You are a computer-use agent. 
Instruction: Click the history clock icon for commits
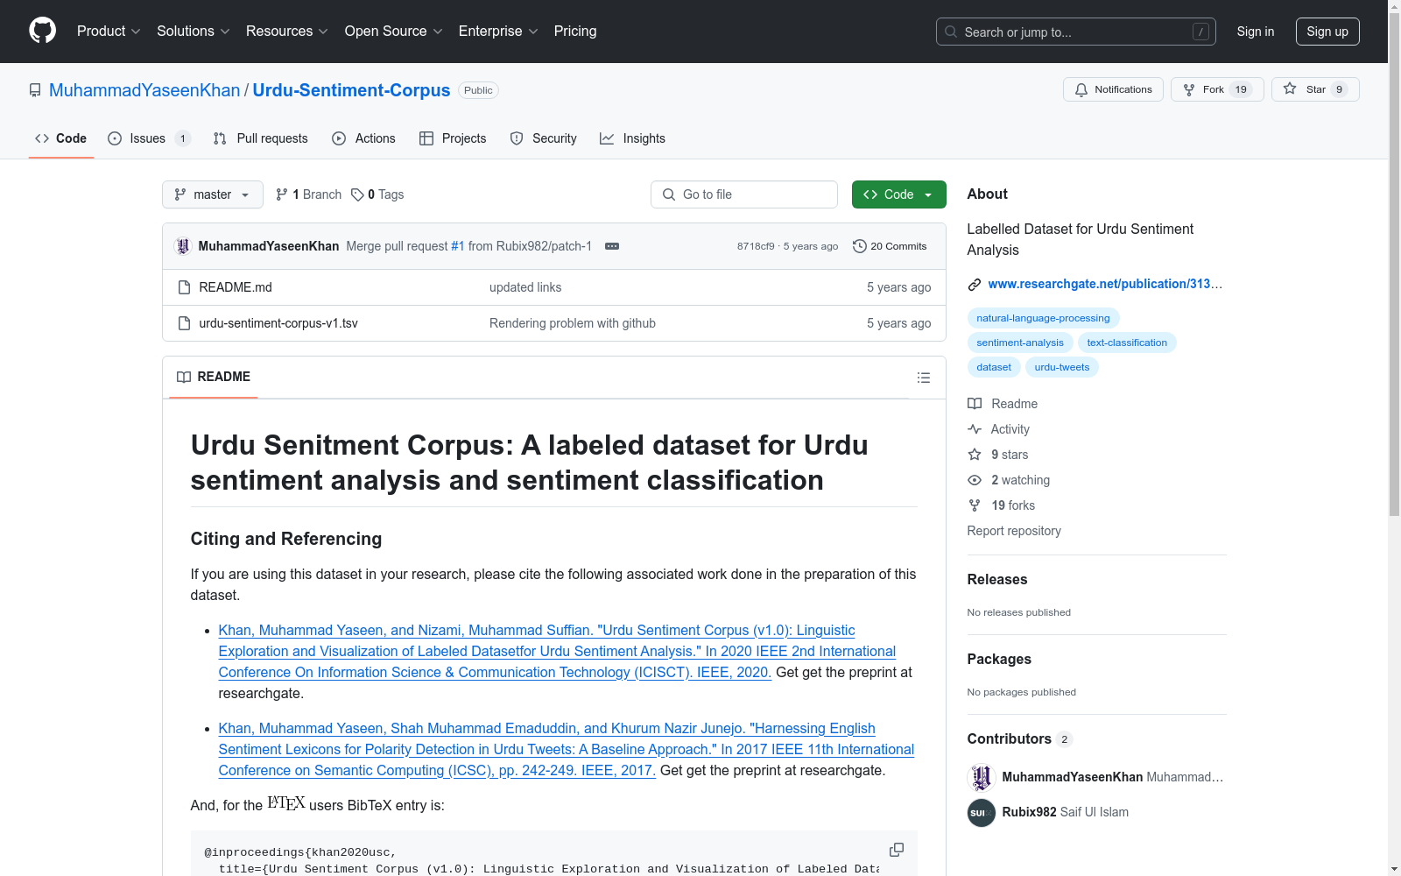(x=860, y=246)
